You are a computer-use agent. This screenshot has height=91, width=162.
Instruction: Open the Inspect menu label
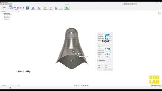(51, 10)
